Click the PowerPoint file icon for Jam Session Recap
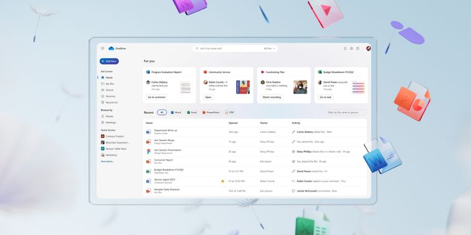The image size is (471, 235). point(148,142)
